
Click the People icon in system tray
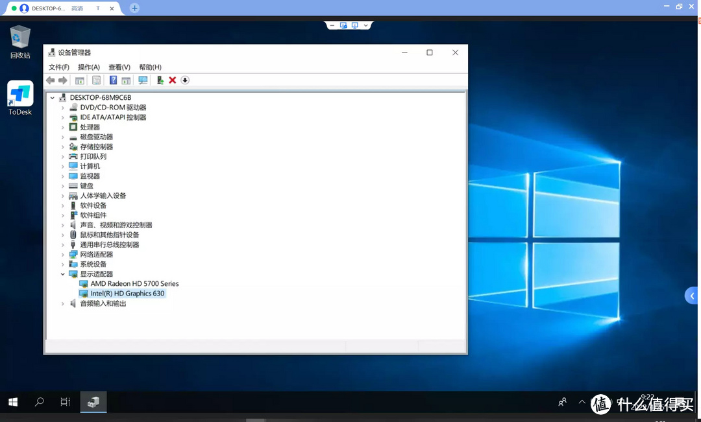(x=562, y=402)
